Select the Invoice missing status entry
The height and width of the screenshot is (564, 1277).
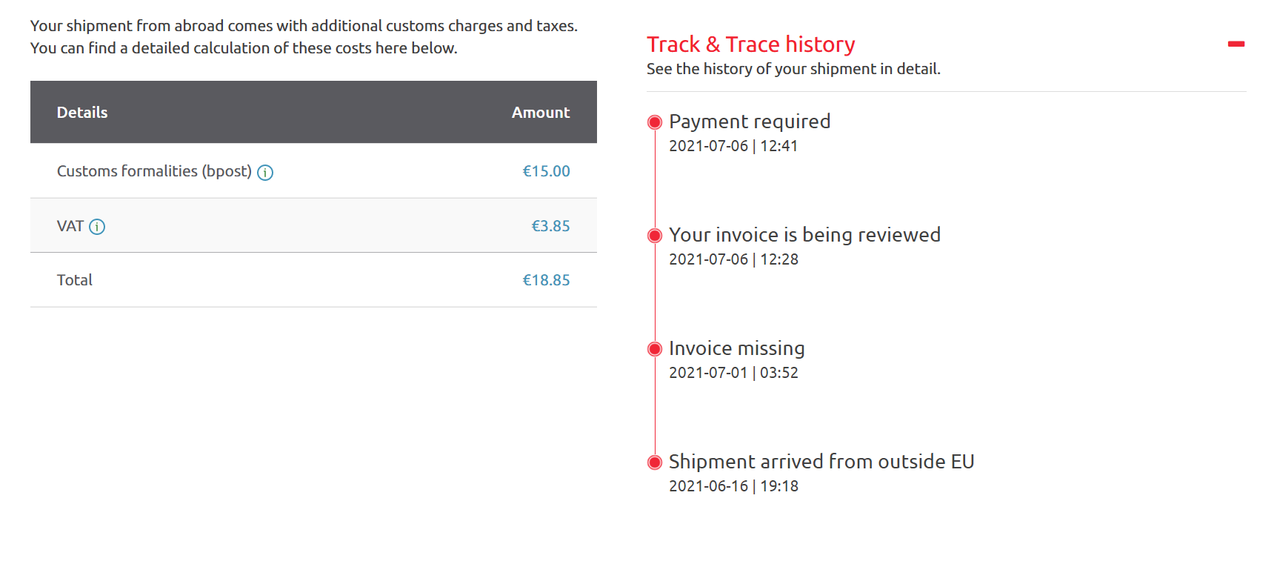point(736,349)
